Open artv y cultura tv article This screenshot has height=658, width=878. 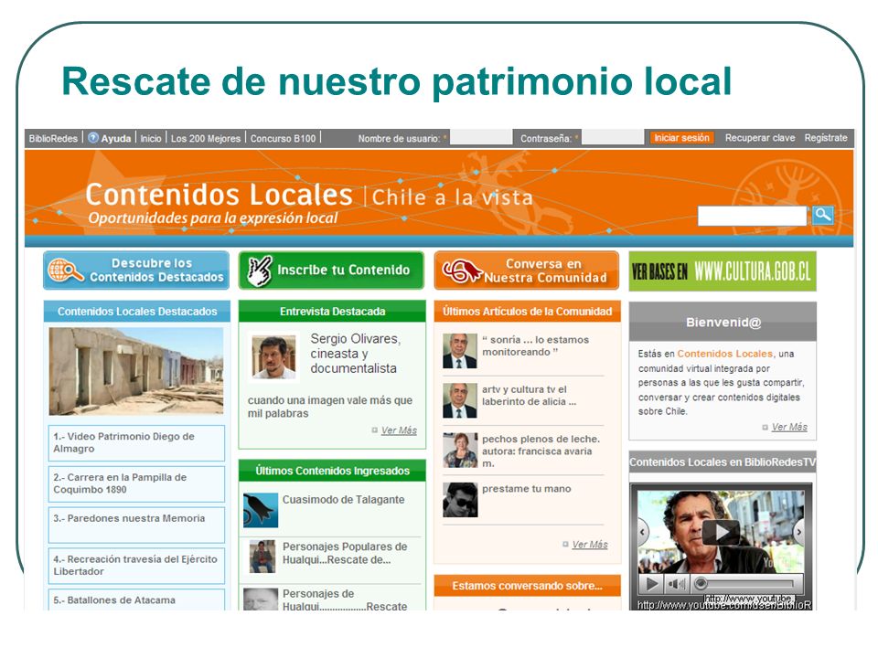pyautogui.click(x=530, y=396)
